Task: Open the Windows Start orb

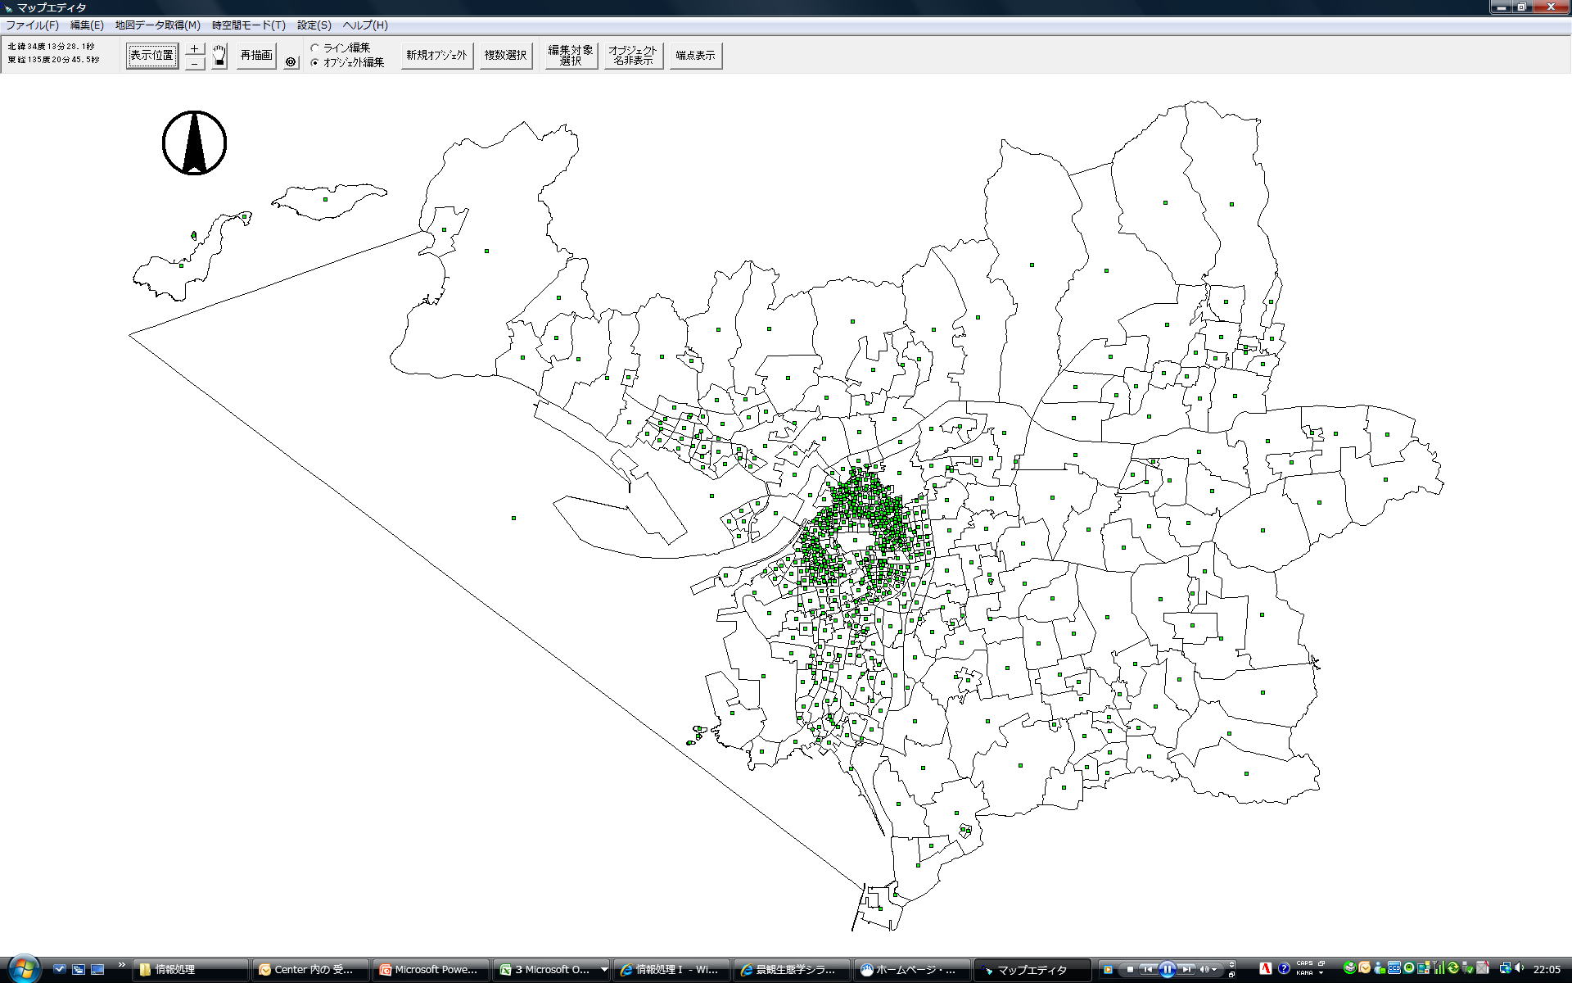Action: (23, 968)
